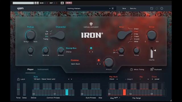
Task: Click the Micro Timing button
Action: pos(137,69)
